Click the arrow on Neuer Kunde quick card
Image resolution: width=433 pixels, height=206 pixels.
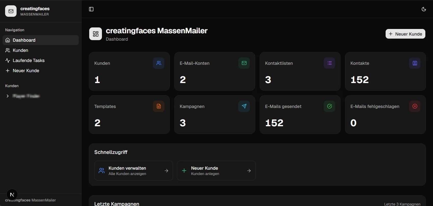249,171
